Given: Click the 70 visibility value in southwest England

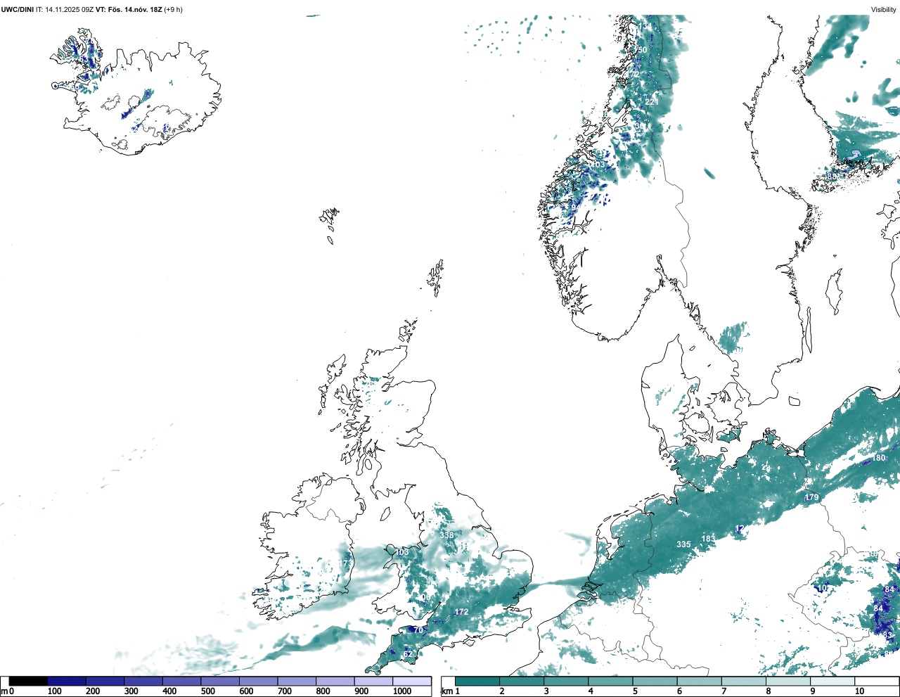Looking at the screenshot, I should coord(418,630).
